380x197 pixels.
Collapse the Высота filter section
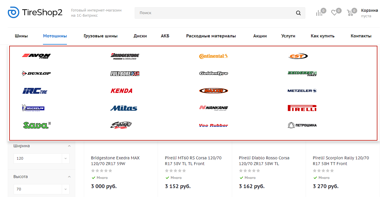click(69, 177)
